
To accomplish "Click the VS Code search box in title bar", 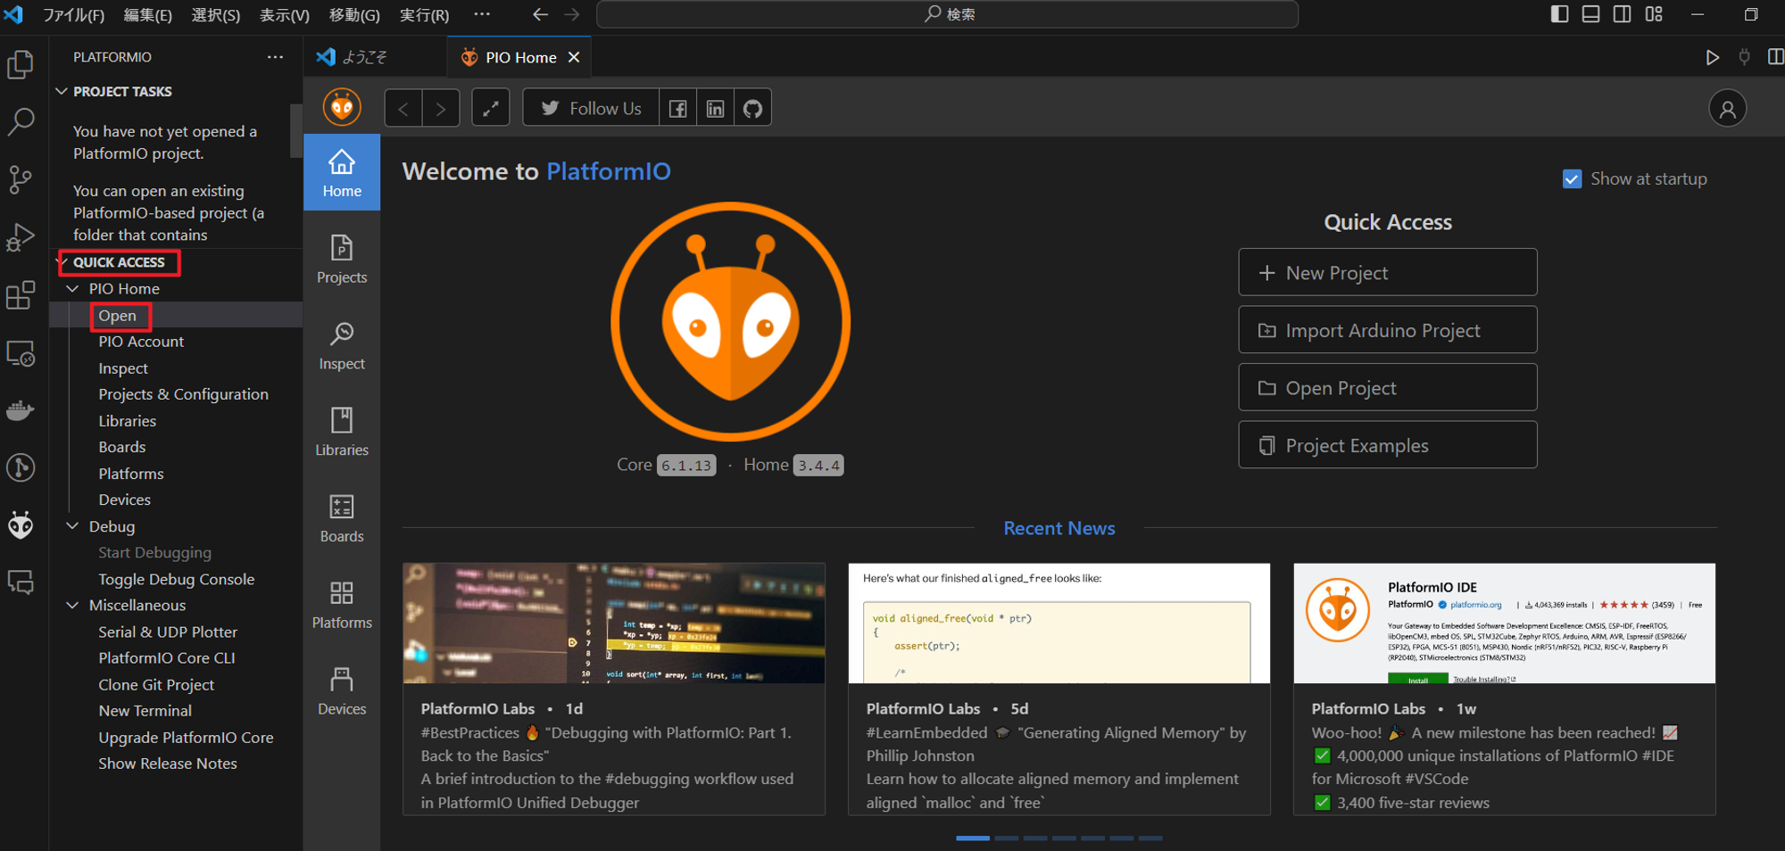I will pos(947,14).
